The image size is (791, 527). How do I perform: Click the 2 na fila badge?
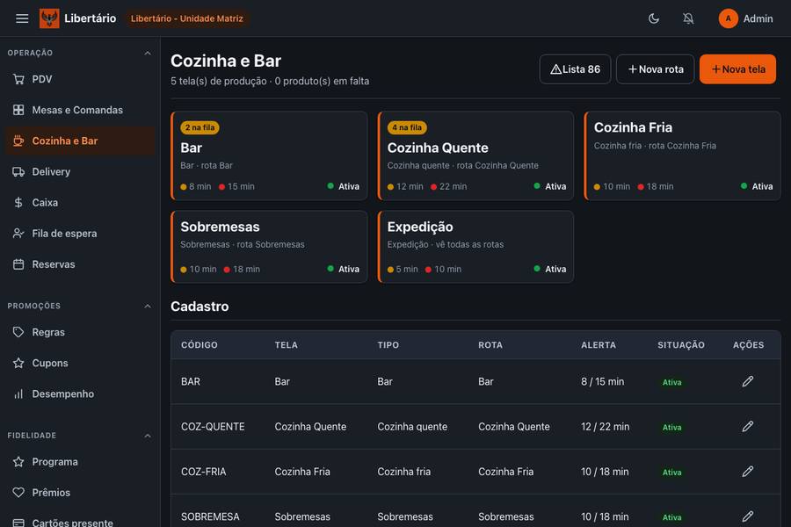point(200,127)
